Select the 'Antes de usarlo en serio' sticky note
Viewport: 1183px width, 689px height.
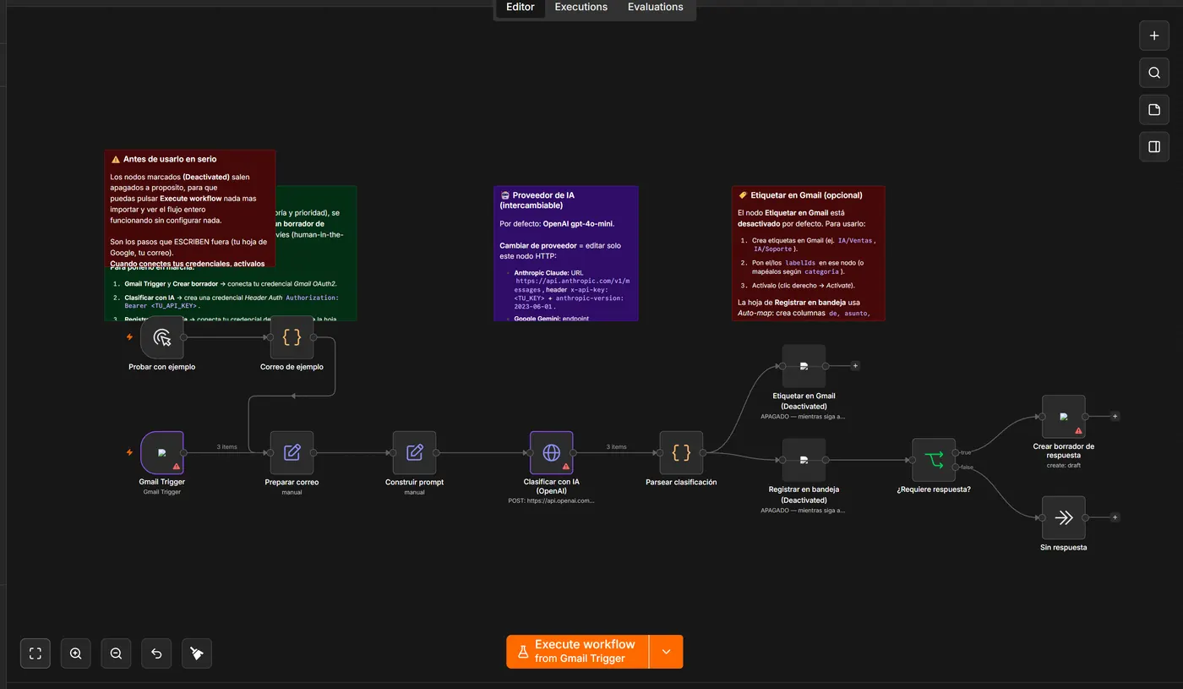(x=190, y=209)
